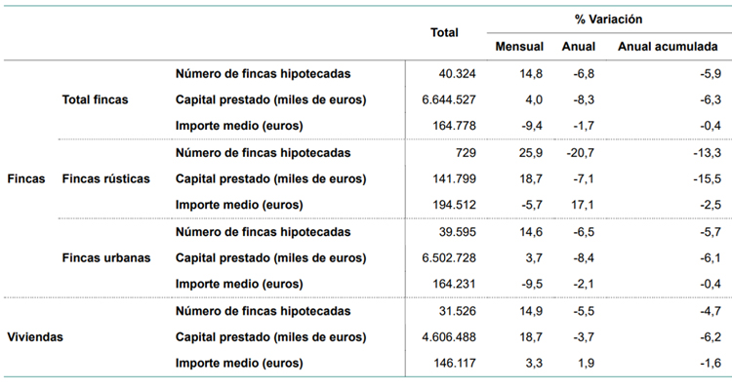Screen dimensions: 732x389
Task: Select the Mensual column header
Action: (x=519, y=47)
